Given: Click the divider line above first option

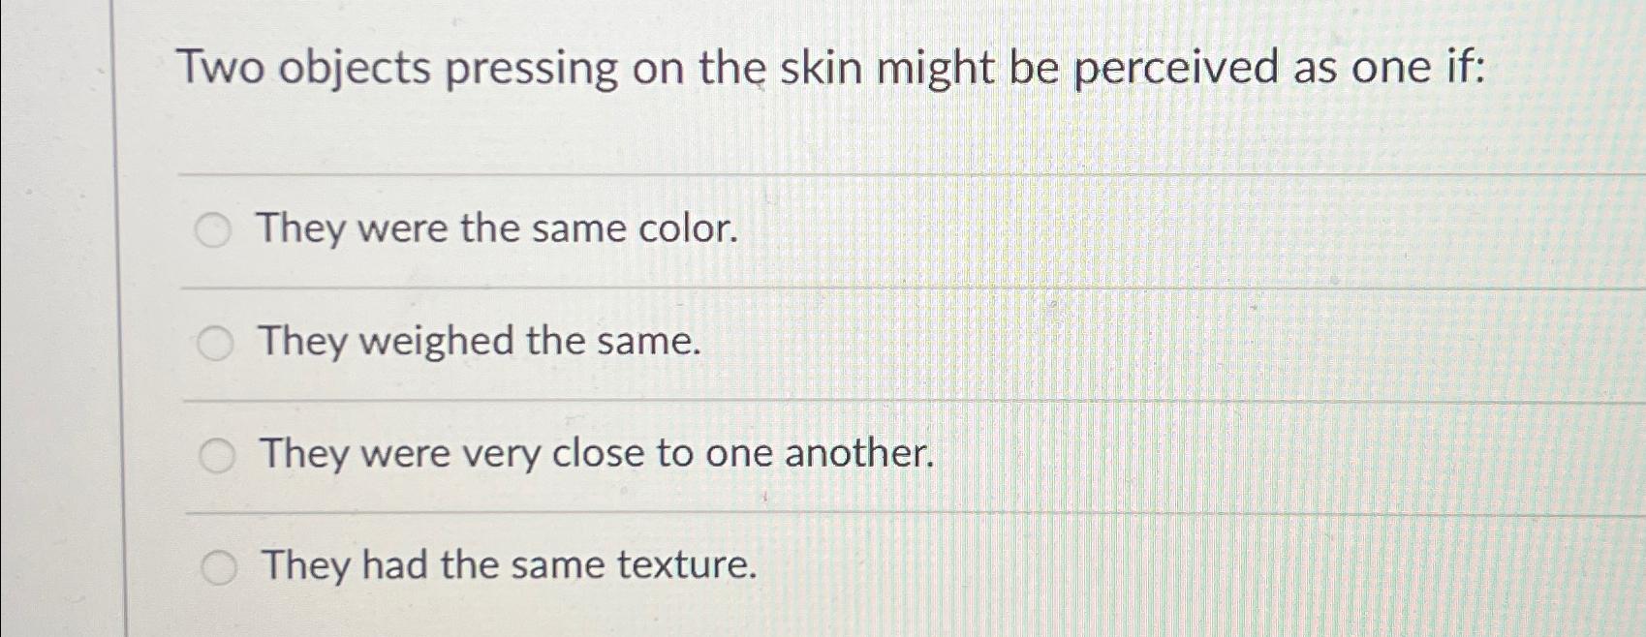Looking at the screenshot, I should [775, 176].
